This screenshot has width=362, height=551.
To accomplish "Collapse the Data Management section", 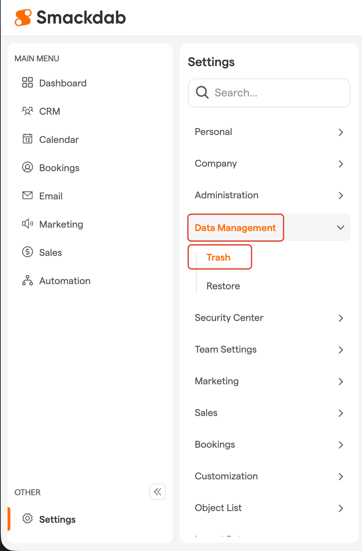I will 340,228.
